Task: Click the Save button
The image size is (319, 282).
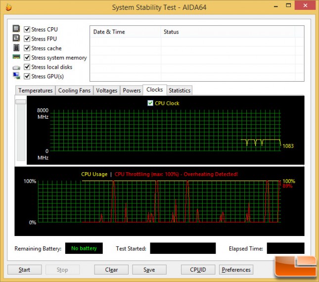Action: click(149, 270)
